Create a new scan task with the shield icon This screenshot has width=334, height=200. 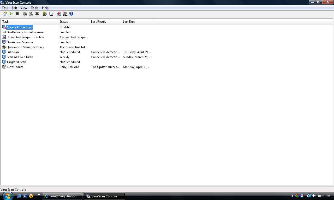point(71,14)
